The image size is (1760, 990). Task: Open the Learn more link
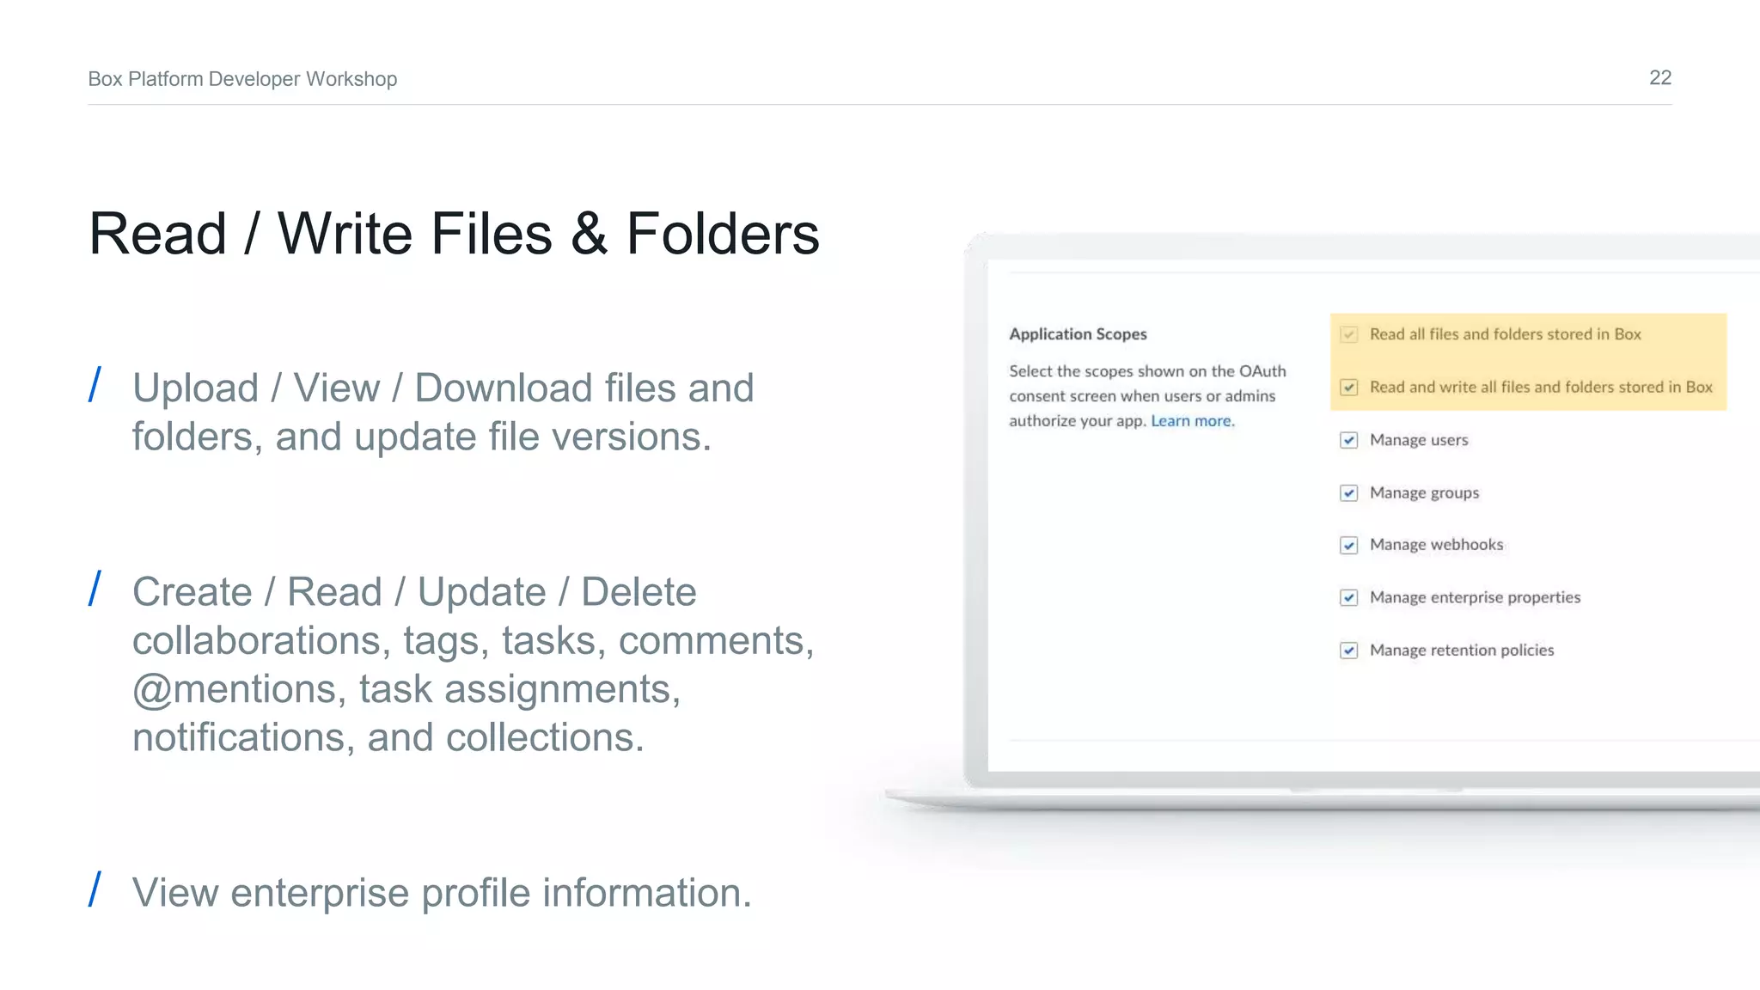pos(1191,421)
